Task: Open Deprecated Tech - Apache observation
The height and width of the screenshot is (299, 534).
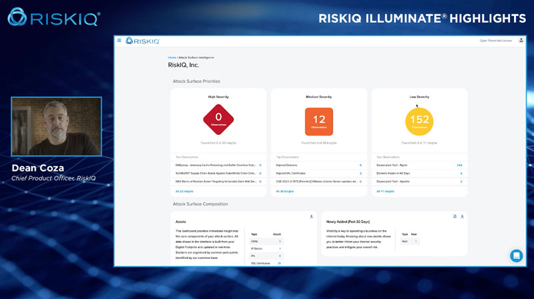Action: pos(419,182)
